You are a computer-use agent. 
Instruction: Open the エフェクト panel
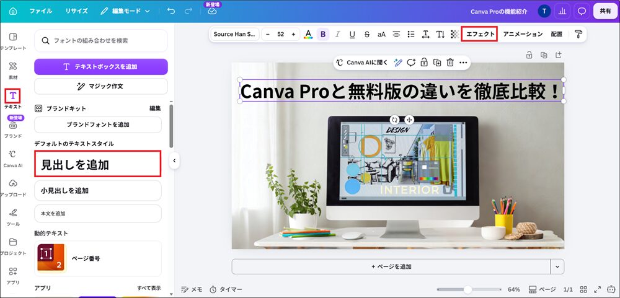480,35
